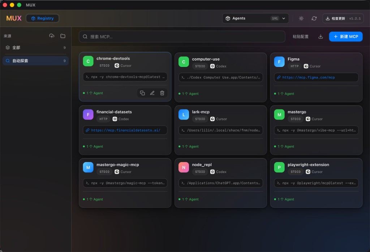Click the Codex icon on node_repl card
Screen dimensions: 370x252
[212, 172]
